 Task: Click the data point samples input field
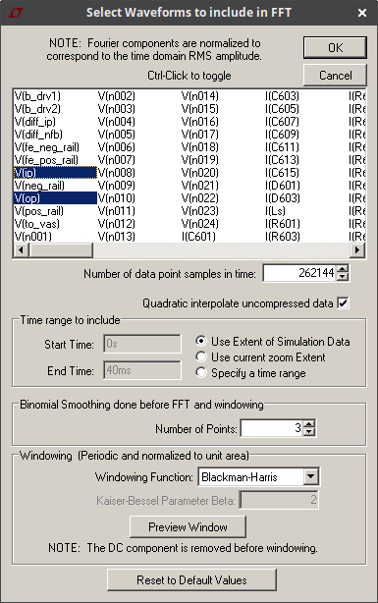[299, 273]
